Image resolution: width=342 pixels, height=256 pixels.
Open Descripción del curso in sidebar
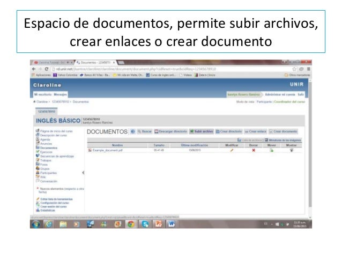pyautogui.click(x=54, y=135)
